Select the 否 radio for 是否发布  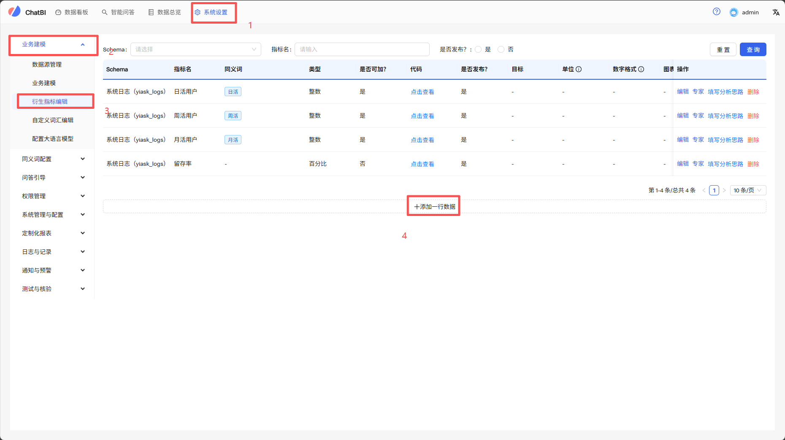[501, 49]
